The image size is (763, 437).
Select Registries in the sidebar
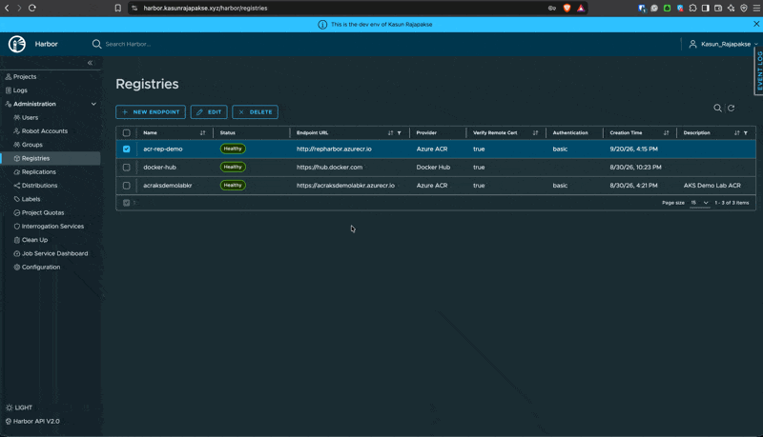click(x=52, y=158)
